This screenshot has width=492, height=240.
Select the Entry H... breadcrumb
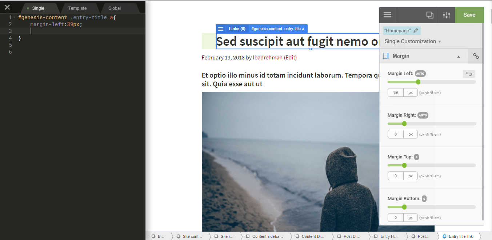386,236
